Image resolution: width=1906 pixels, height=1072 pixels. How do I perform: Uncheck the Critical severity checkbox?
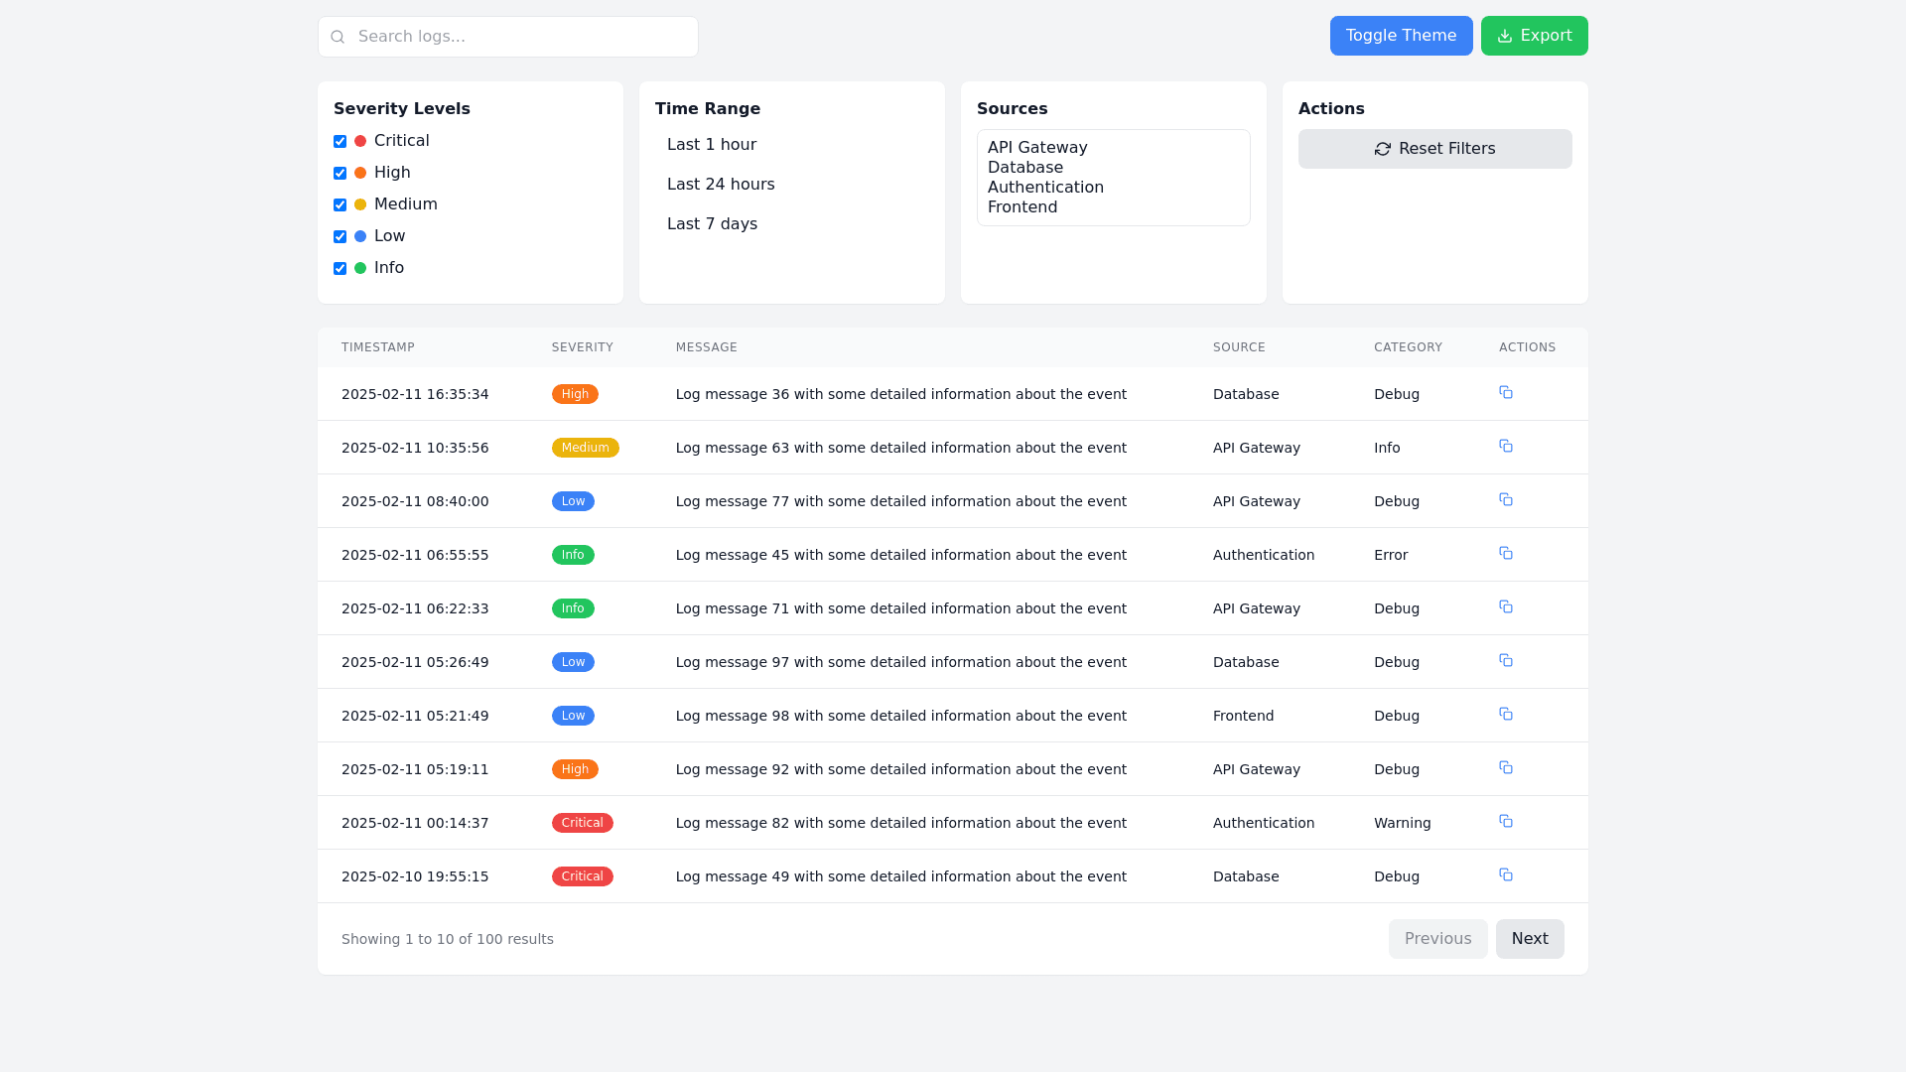click(x=340, y=141)
